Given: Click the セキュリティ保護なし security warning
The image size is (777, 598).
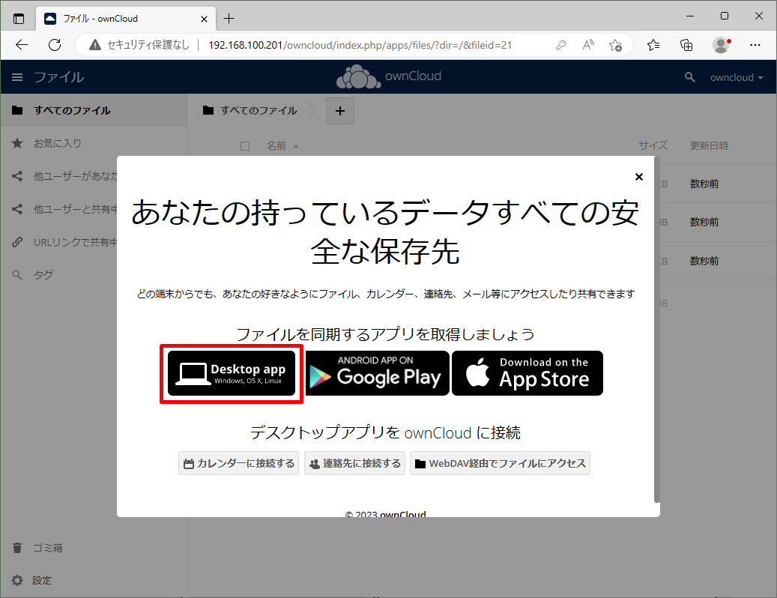Looking at the screenshot, I should (139, 45).
